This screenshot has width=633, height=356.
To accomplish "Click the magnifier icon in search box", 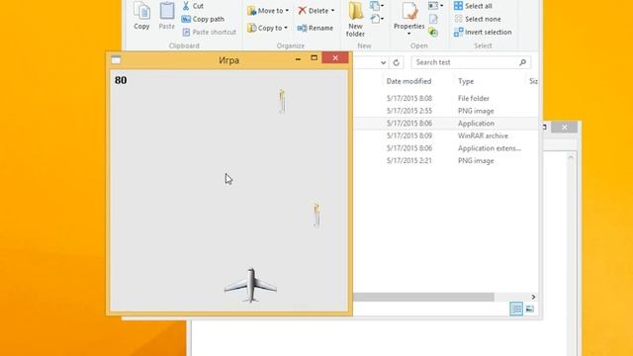I will pyautogui.click(x=523, y=62).
